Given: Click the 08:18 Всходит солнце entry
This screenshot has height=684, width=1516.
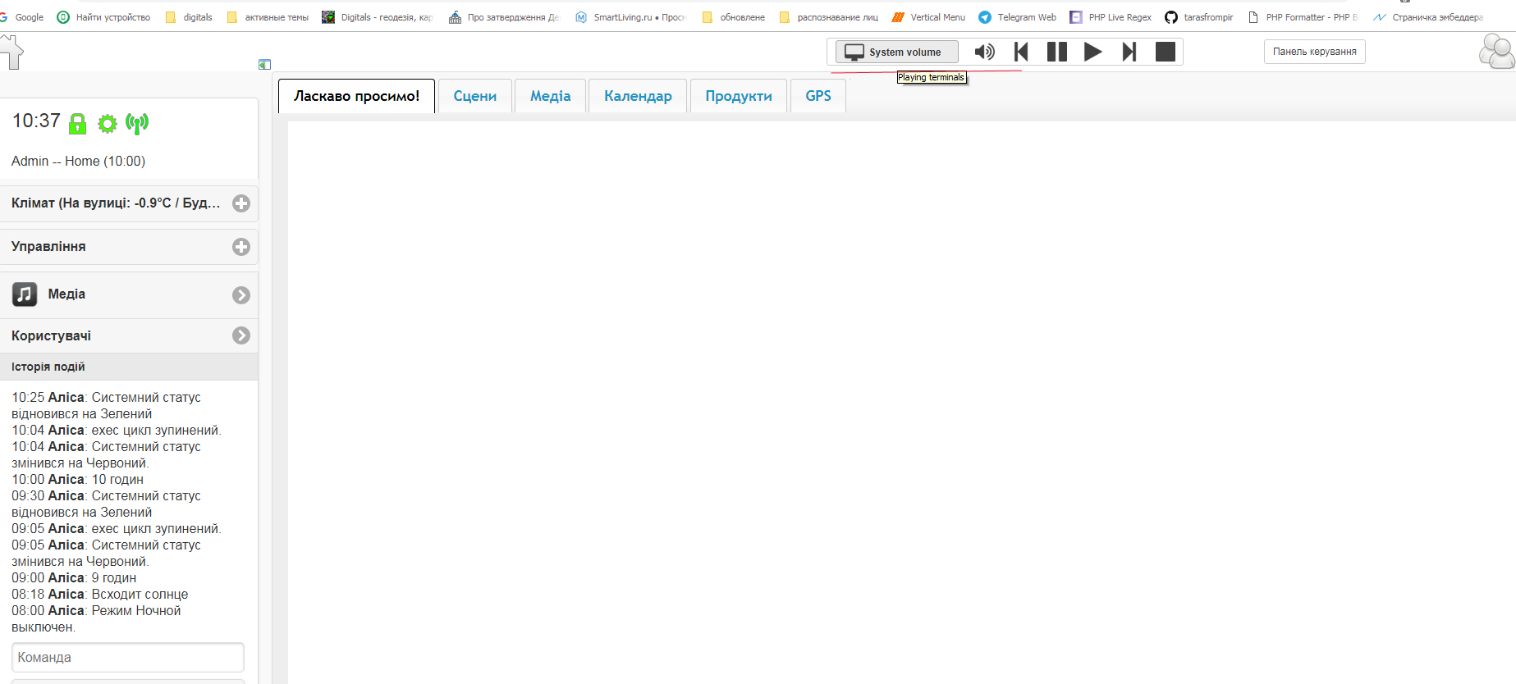Looking at the screenshot, I should (x=99, y=595).
